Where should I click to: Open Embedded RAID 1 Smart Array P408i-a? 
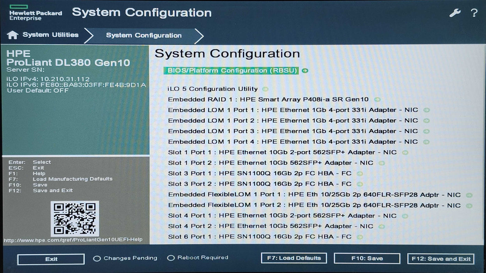click(268, 99)
